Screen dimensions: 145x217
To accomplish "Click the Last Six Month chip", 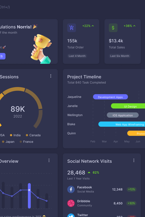I will [x=120, y=56].
